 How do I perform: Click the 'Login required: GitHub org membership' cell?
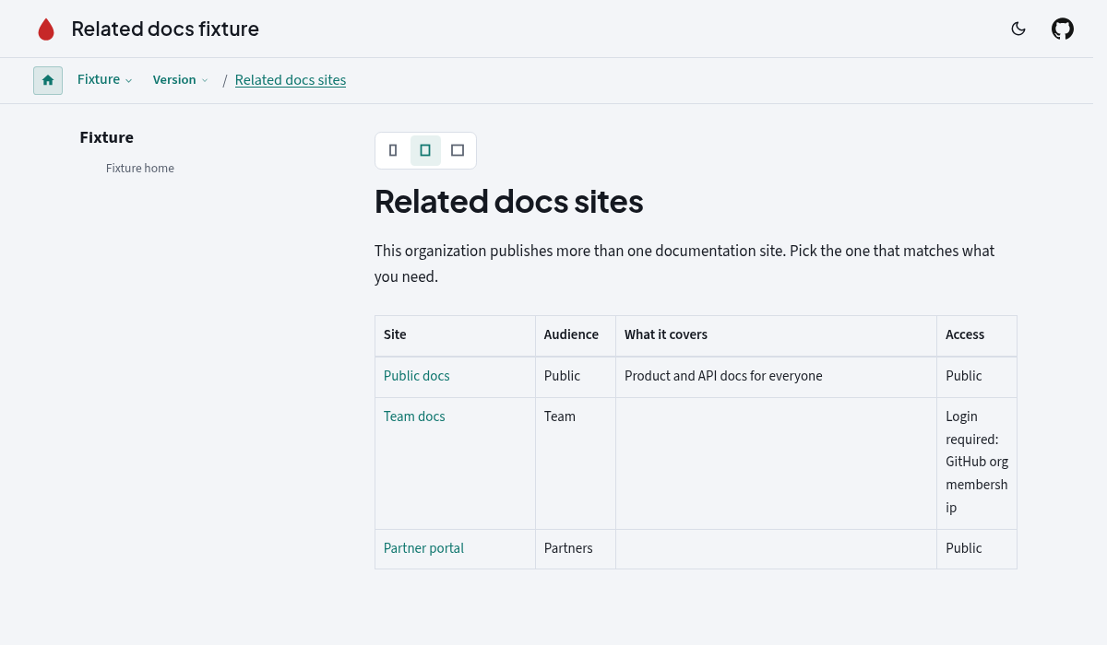click(x=977, y=463)
